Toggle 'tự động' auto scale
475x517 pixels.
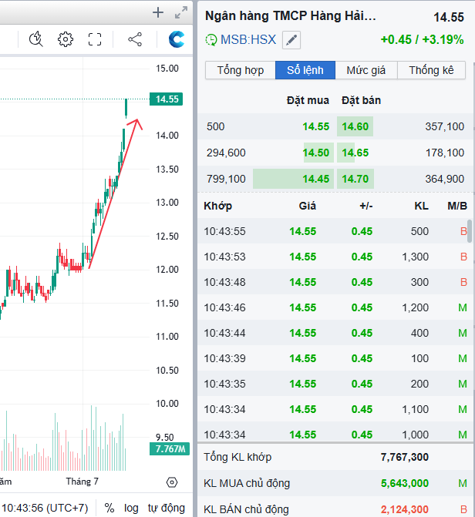167,508
